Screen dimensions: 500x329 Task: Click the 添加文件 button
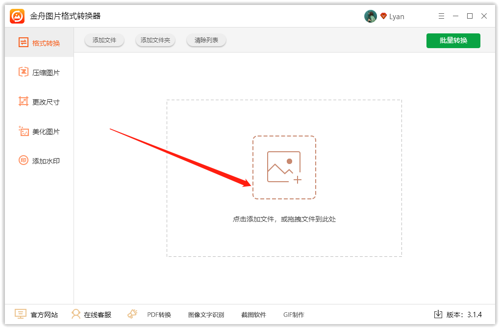tap(104, 40)
